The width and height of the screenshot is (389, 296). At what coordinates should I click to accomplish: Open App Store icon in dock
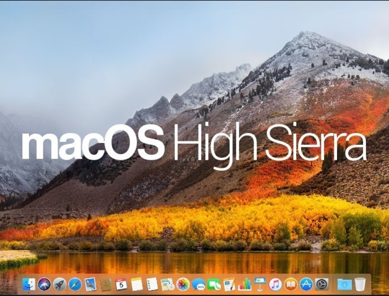pos(306,284)
